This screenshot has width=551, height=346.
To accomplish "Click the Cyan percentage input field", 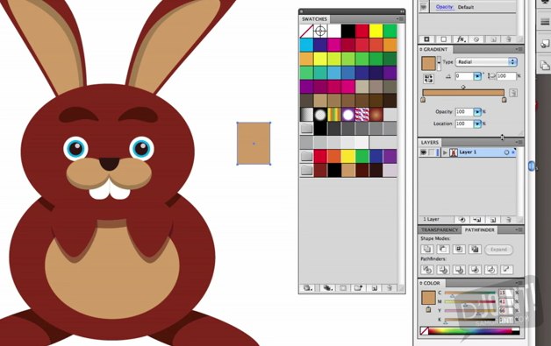I will coord(505,293).
